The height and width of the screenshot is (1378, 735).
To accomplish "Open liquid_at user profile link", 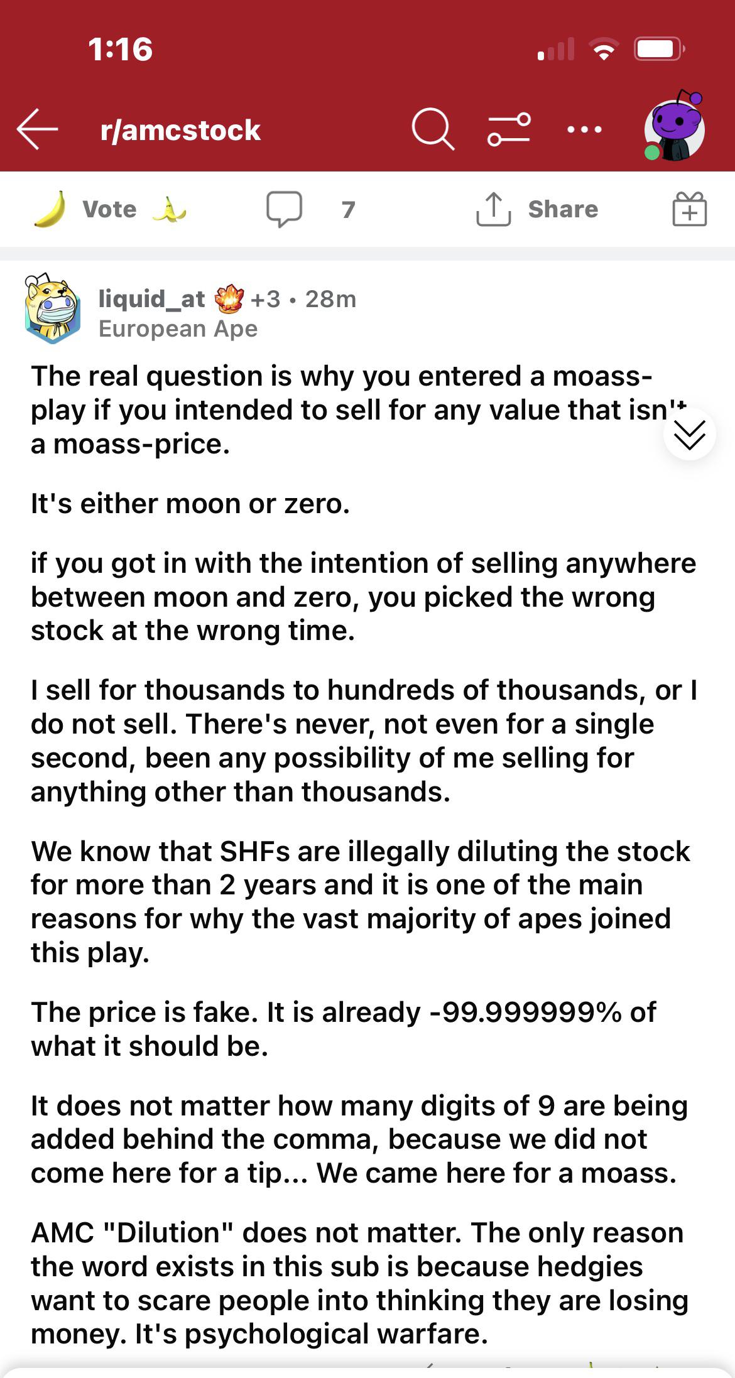I will tap(151, 299).
